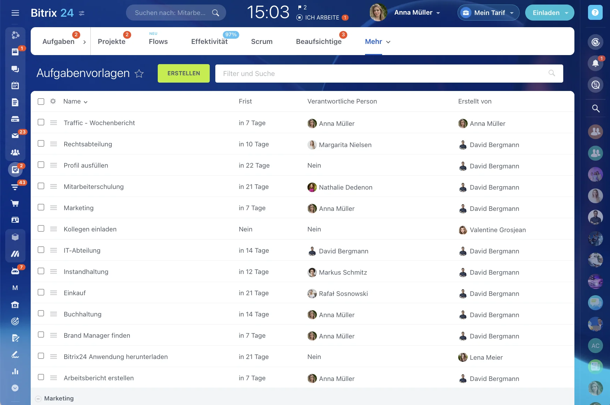Switch to the Projekte tab
The image size is (610, 405).
click(x=111, y=42)
